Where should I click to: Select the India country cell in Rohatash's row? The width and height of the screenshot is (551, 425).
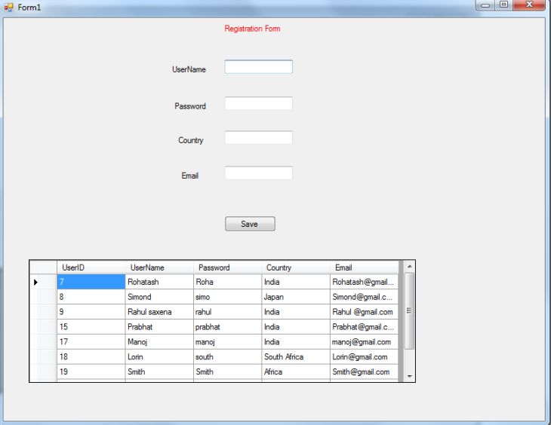tap(296, 282)
